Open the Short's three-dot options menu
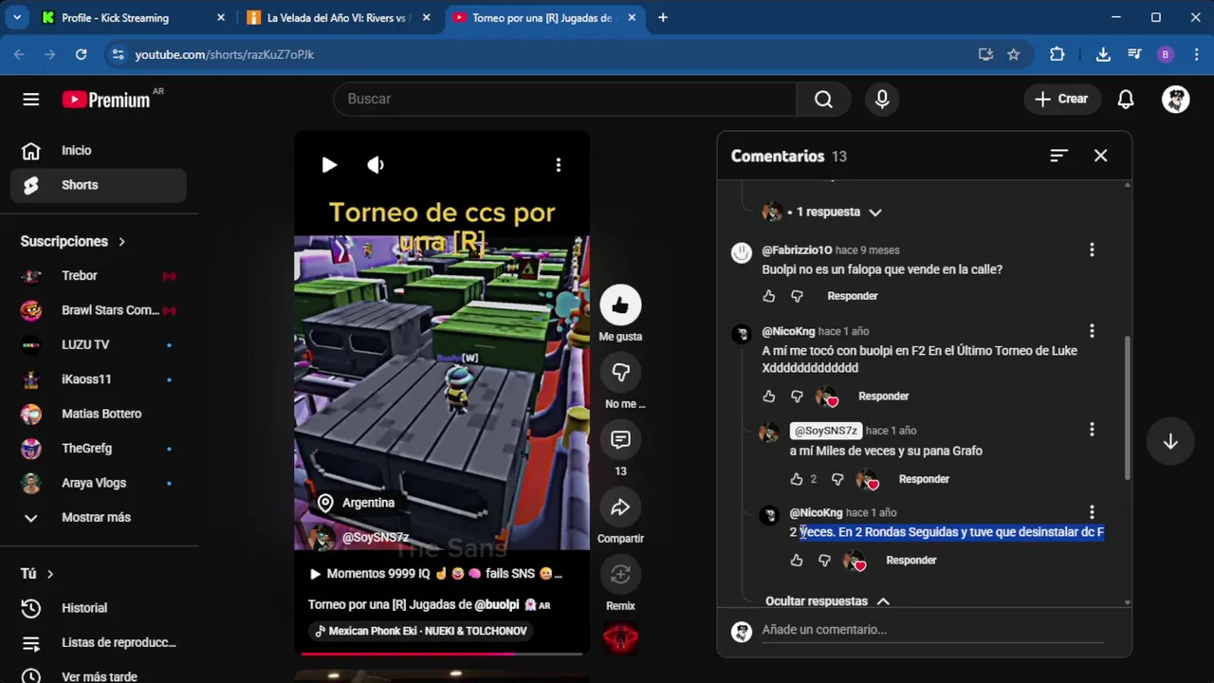Viewport: 1214px width, 683px height. pos(559,165)
